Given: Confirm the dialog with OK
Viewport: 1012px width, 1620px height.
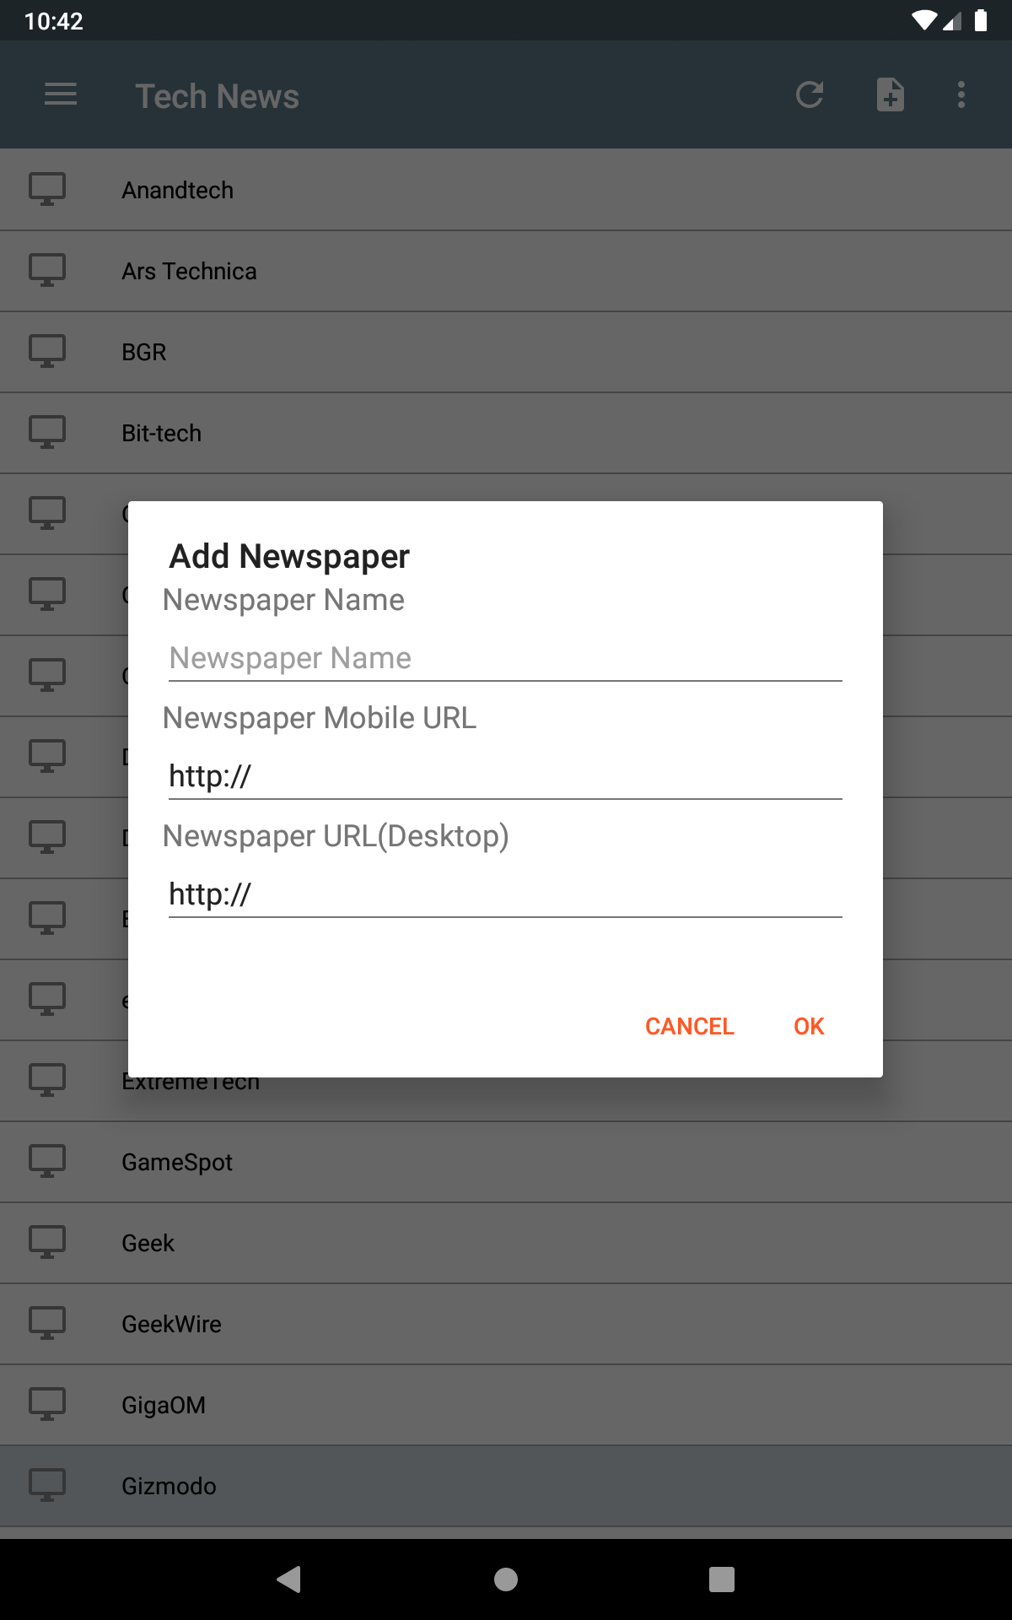Looking at the screenshot, I should point(809,1026).
